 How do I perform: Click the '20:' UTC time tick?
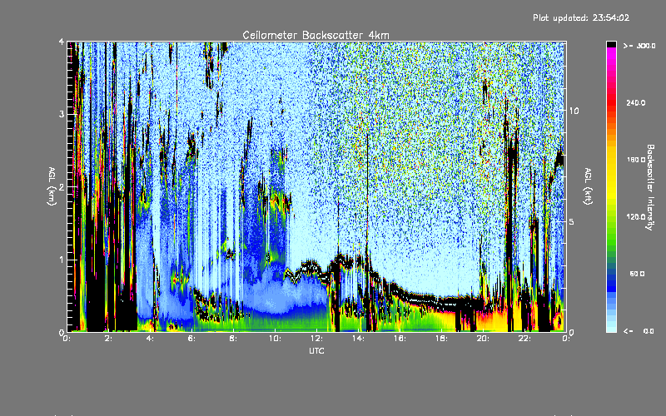[483, 339]
